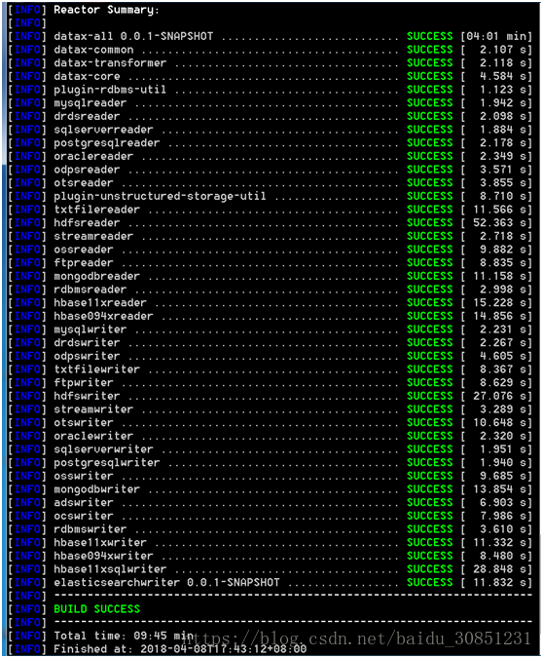This screenshot has width=543, height=658.
Task: Click the 'ftpwriter' module name
Action: pyautogui.click(x=84, y=383)
